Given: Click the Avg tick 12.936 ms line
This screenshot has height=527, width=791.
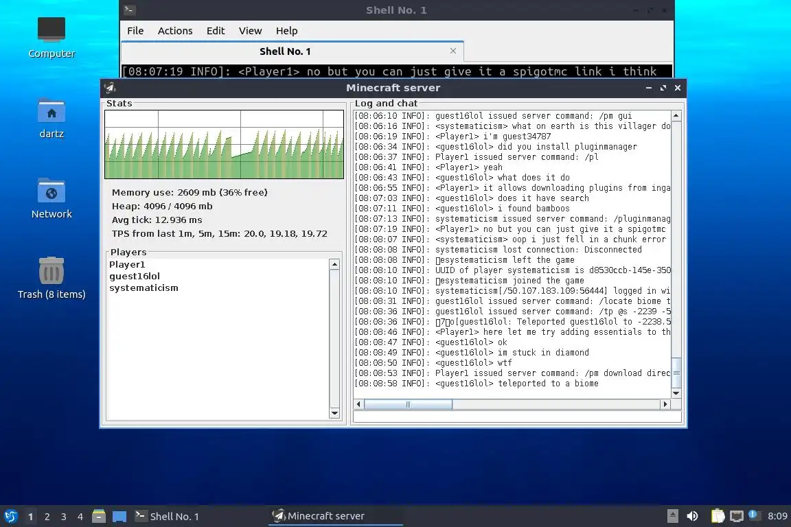Looking at the screenshot, I should tap(157, 220).
